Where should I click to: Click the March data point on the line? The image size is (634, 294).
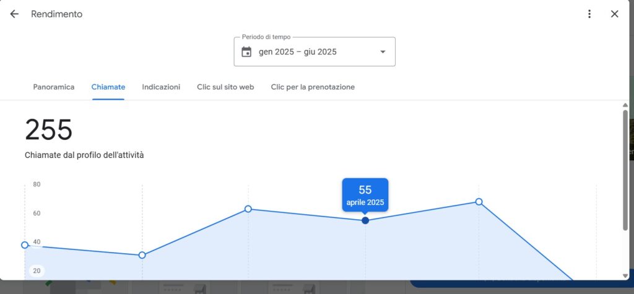coord(248,209)
